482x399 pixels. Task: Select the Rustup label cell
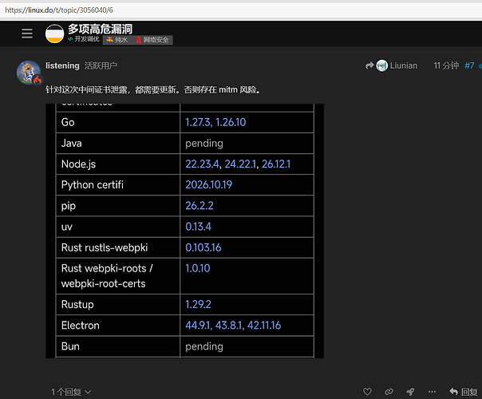pyautogui.click(x=118, y=305)
